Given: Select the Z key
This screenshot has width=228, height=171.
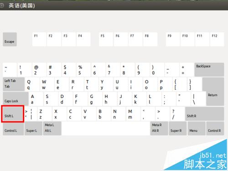Looking at the screenshot, I should 45,114.
